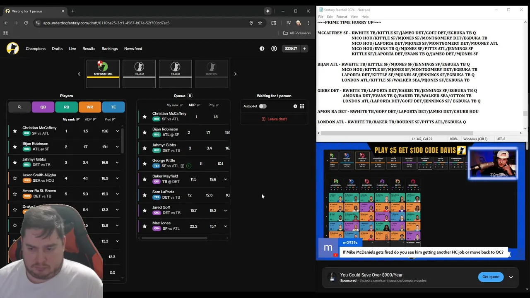Click Chrome back navigation arrow

click(x=6, y=23)
